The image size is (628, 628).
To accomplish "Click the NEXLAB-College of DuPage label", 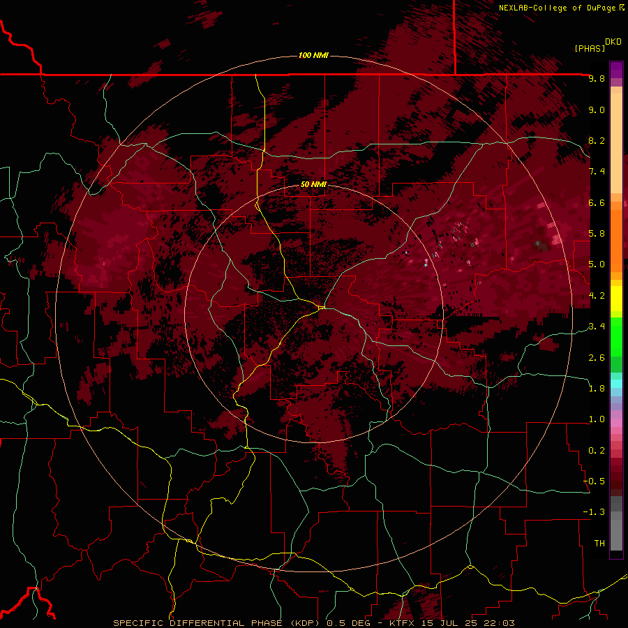I will pyautogui.click(x=557, y=8).
